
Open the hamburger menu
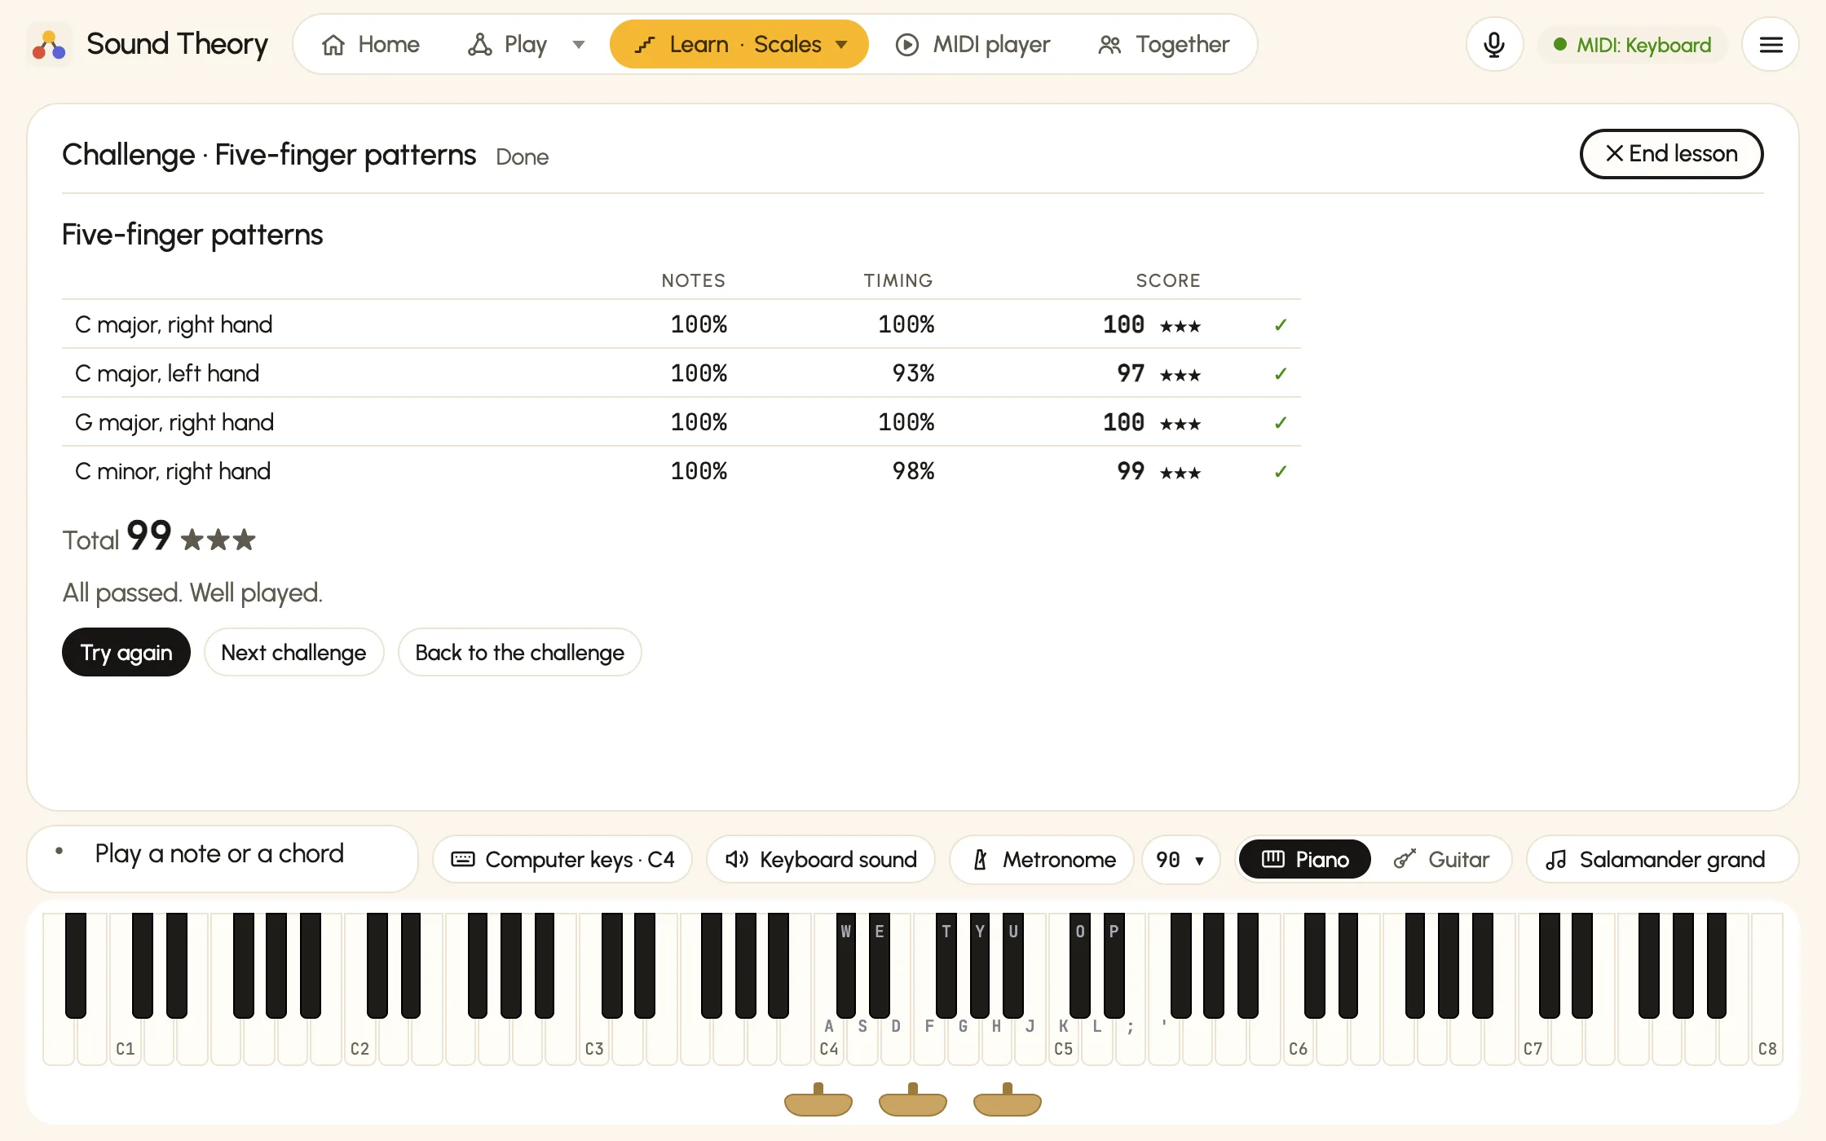(1771, 44)
